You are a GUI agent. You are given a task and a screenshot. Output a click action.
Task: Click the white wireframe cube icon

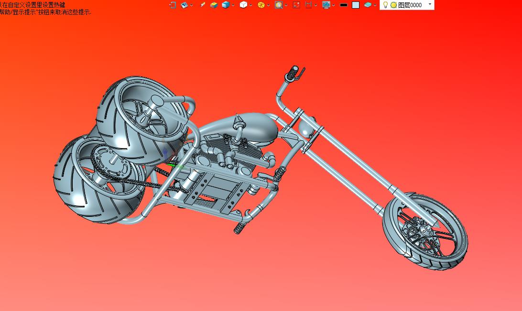point(243,5)
